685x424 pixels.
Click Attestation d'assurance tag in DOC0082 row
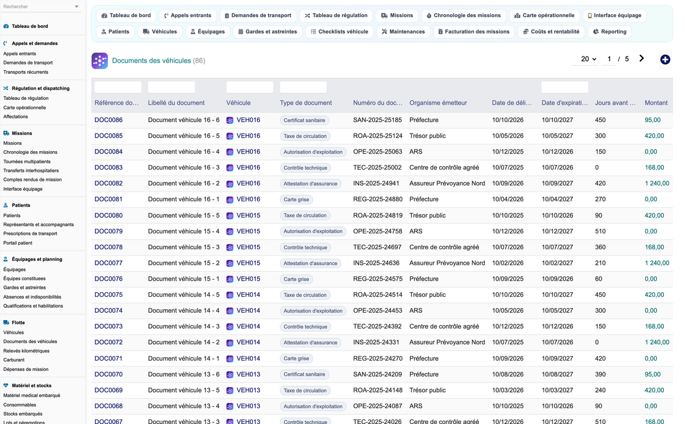[311, 184]
